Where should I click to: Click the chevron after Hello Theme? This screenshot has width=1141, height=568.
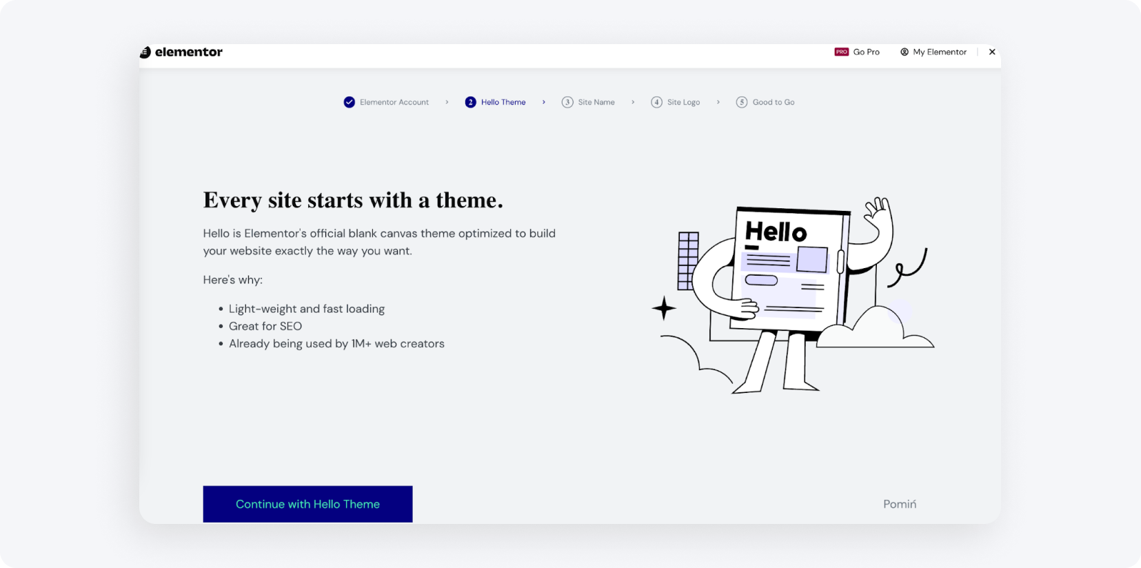click(543, 102)
